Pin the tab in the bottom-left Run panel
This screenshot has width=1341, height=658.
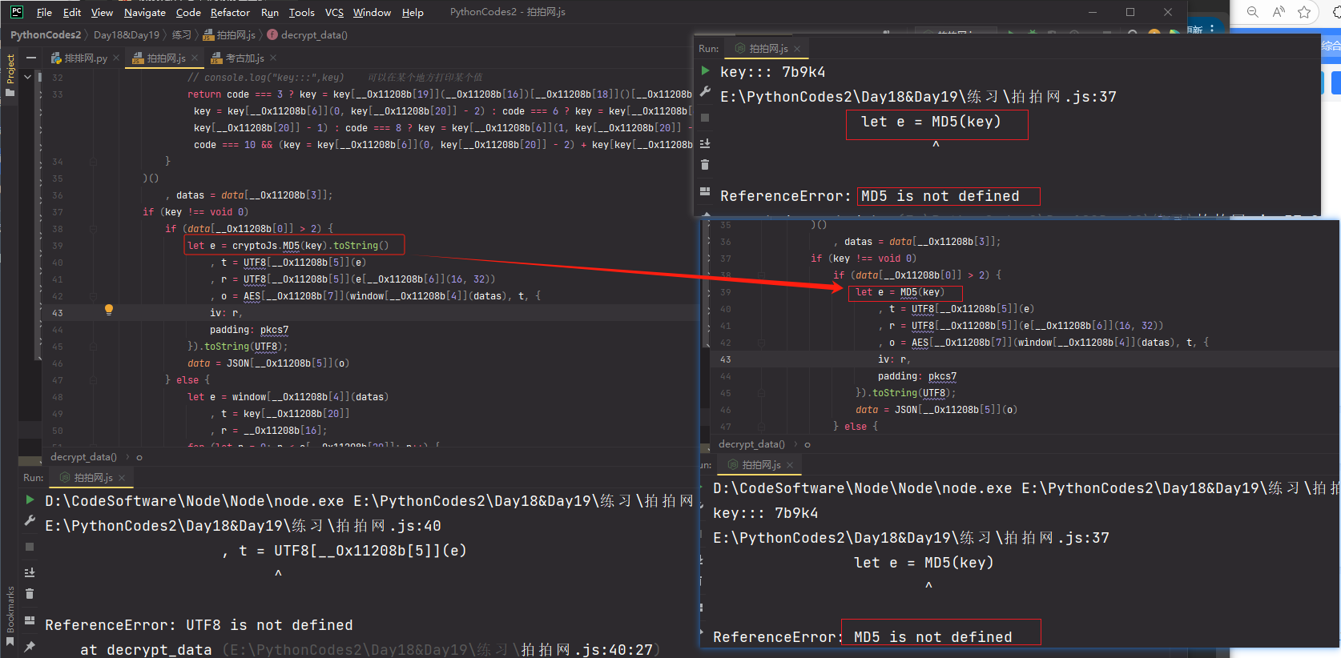30,646
